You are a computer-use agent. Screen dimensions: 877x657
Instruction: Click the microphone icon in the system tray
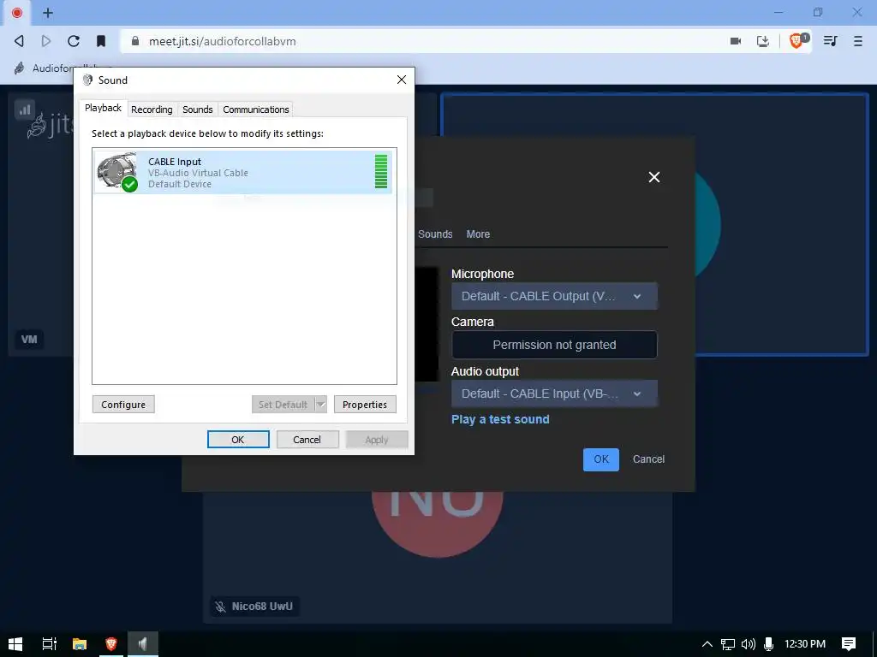click(x=769, y=644)
